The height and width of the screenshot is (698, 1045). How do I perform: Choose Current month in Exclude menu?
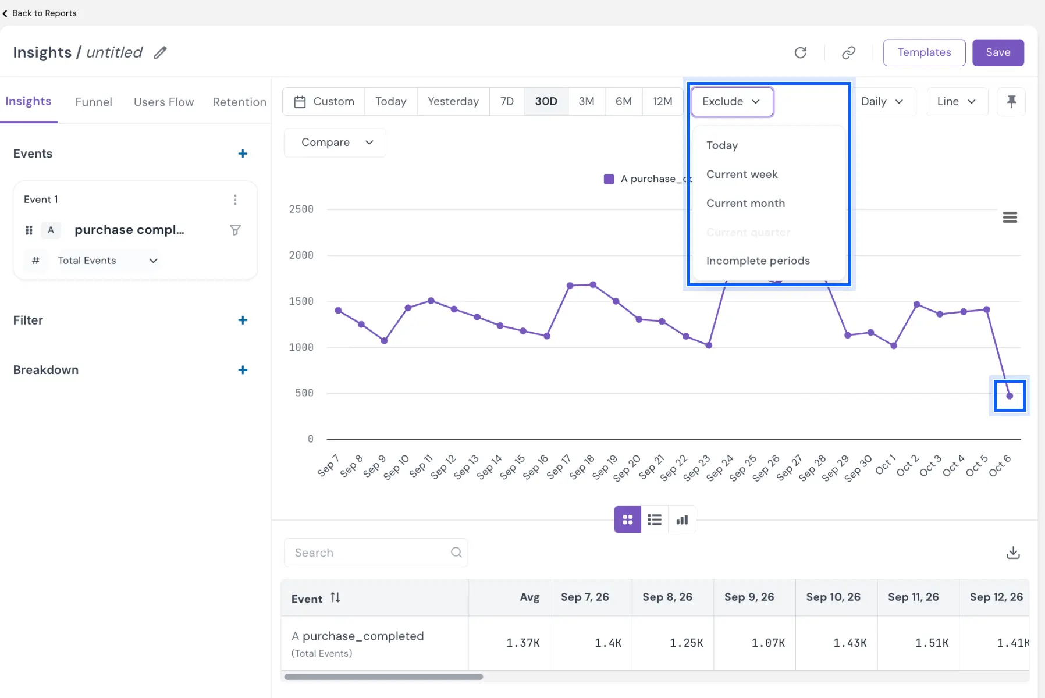pyautogui.click(x=769, y=204)
